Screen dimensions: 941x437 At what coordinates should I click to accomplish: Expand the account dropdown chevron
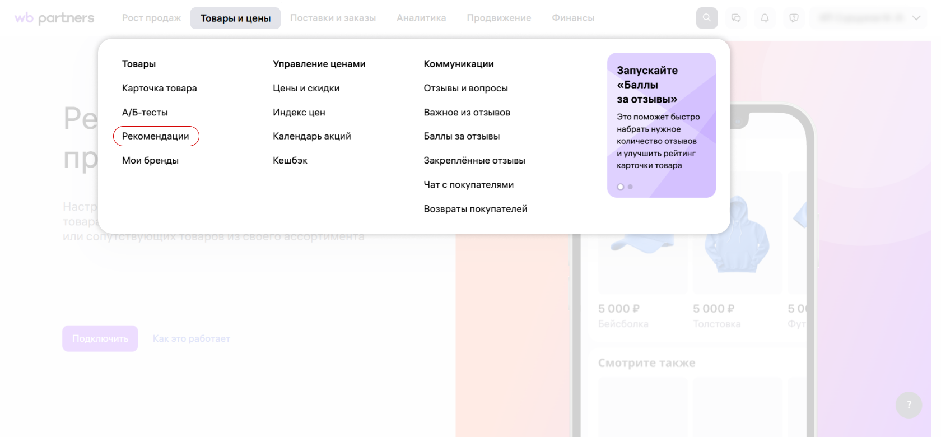click(x=916, y=18)
